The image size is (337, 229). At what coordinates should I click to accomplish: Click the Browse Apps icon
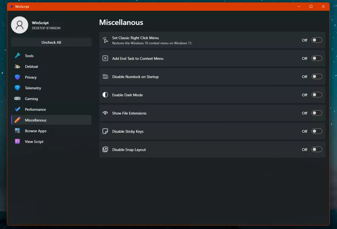point(18,131)
